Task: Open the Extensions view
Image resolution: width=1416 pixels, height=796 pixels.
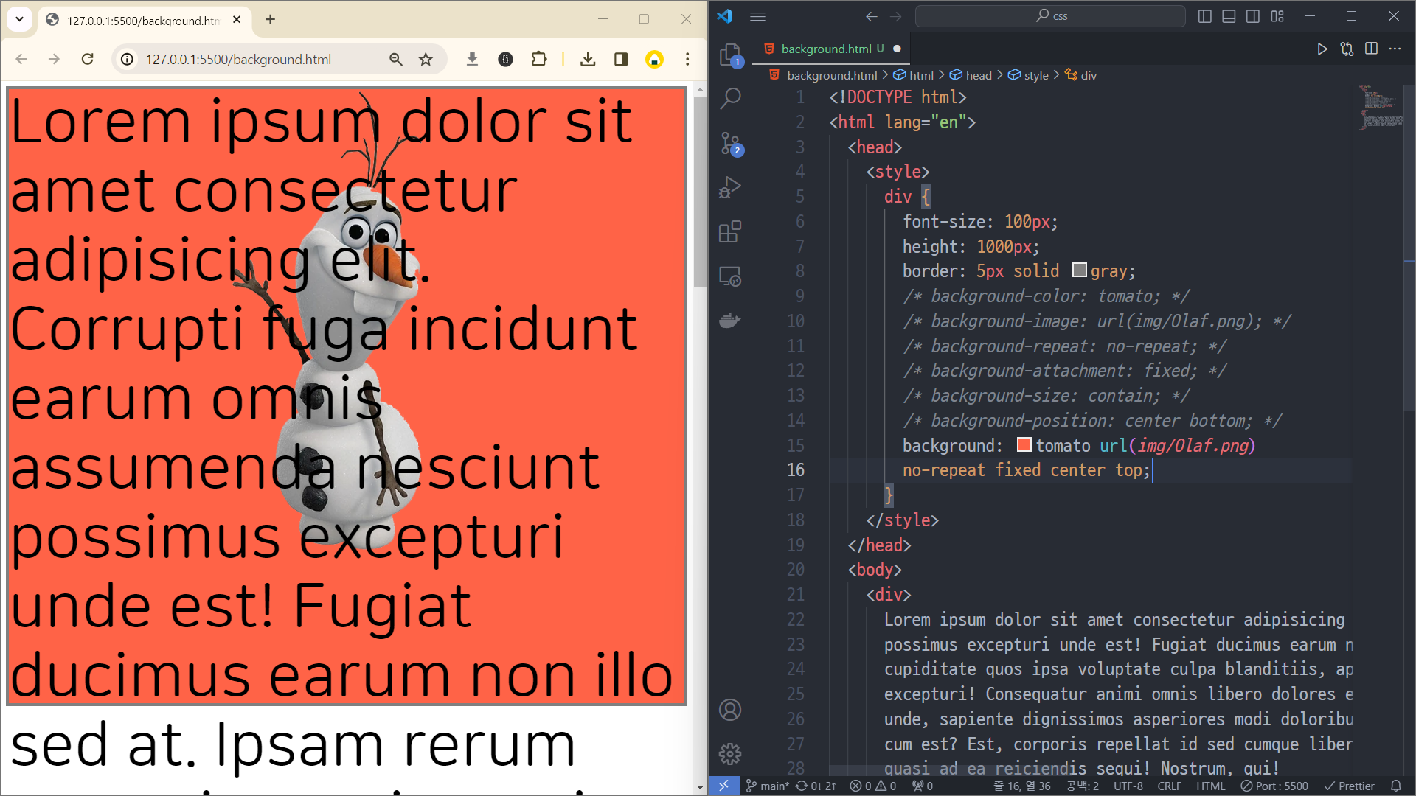Action: coord(730,232)
